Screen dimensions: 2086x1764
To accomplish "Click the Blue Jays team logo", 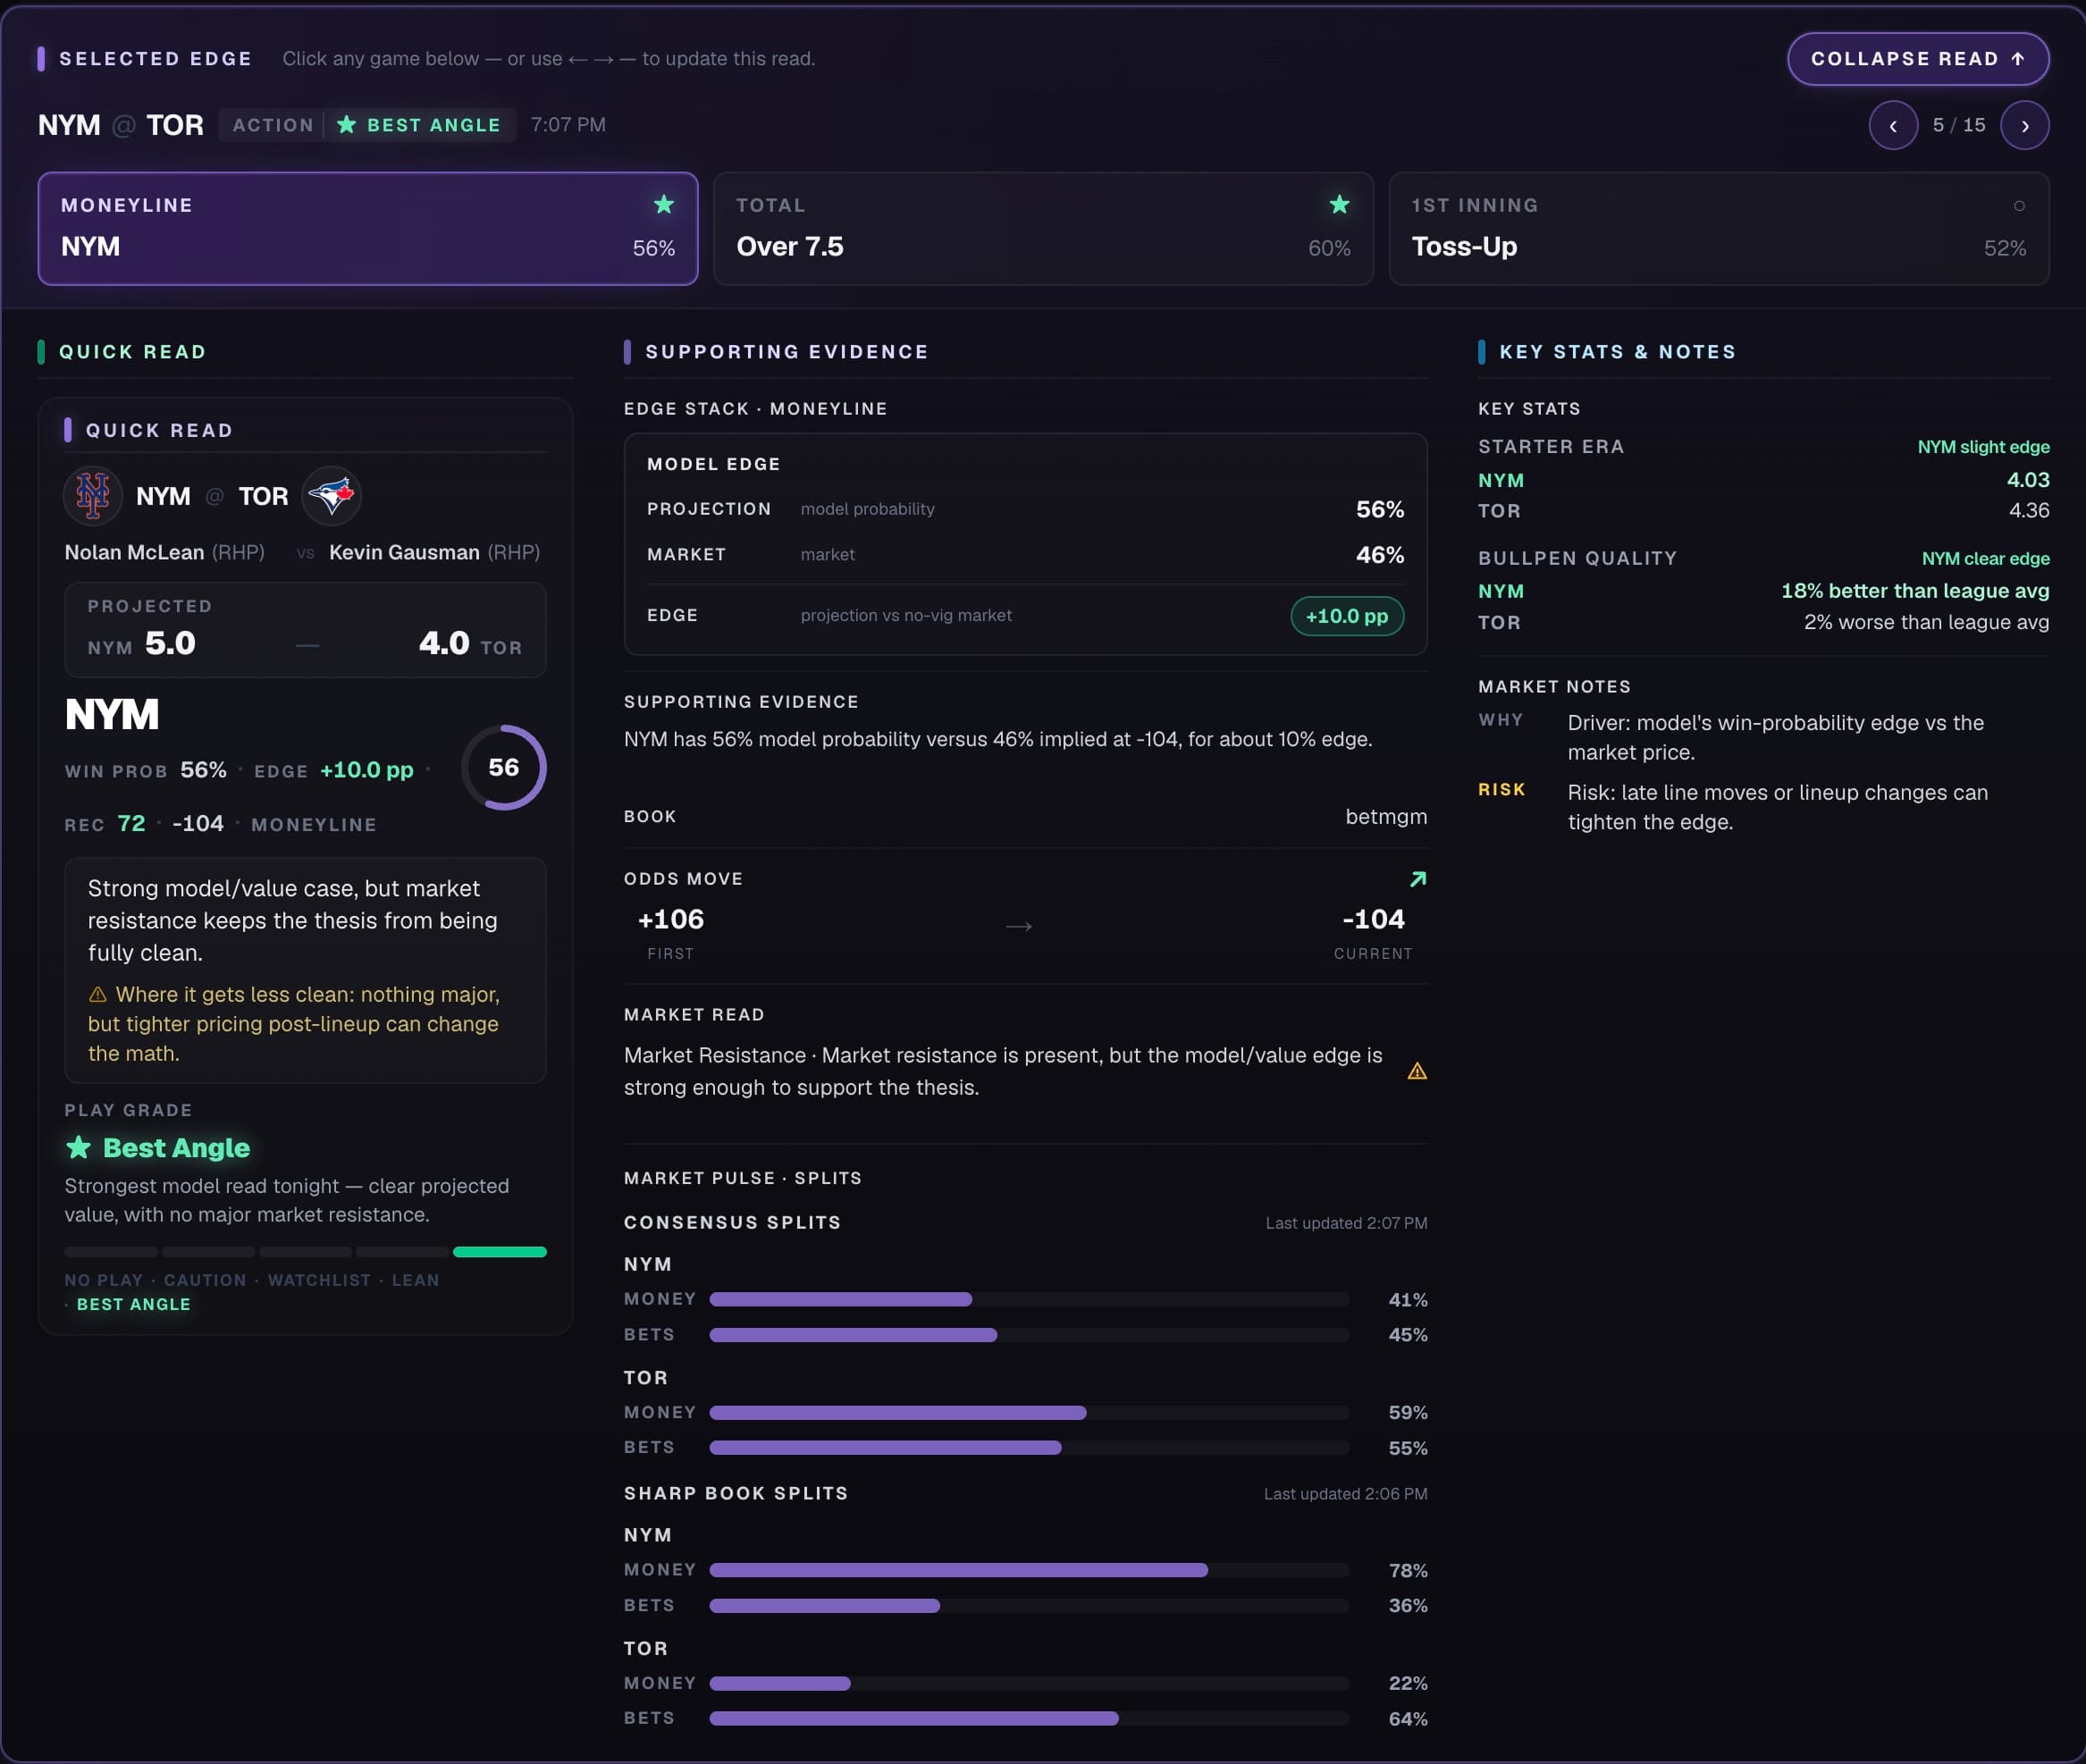I will [331, 496].
